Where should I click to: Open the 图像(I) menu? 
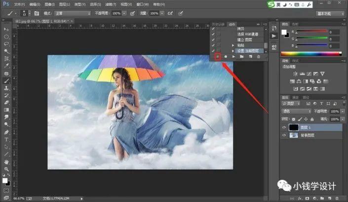(x=50, y=4)
